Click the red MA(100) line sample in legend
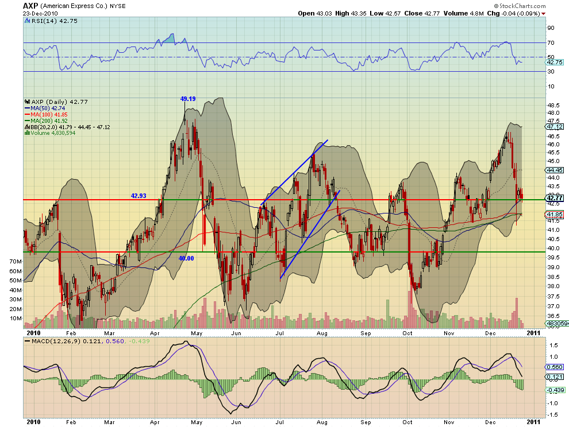The width and height of the screenshot is (569, 427). pos(27,115)
